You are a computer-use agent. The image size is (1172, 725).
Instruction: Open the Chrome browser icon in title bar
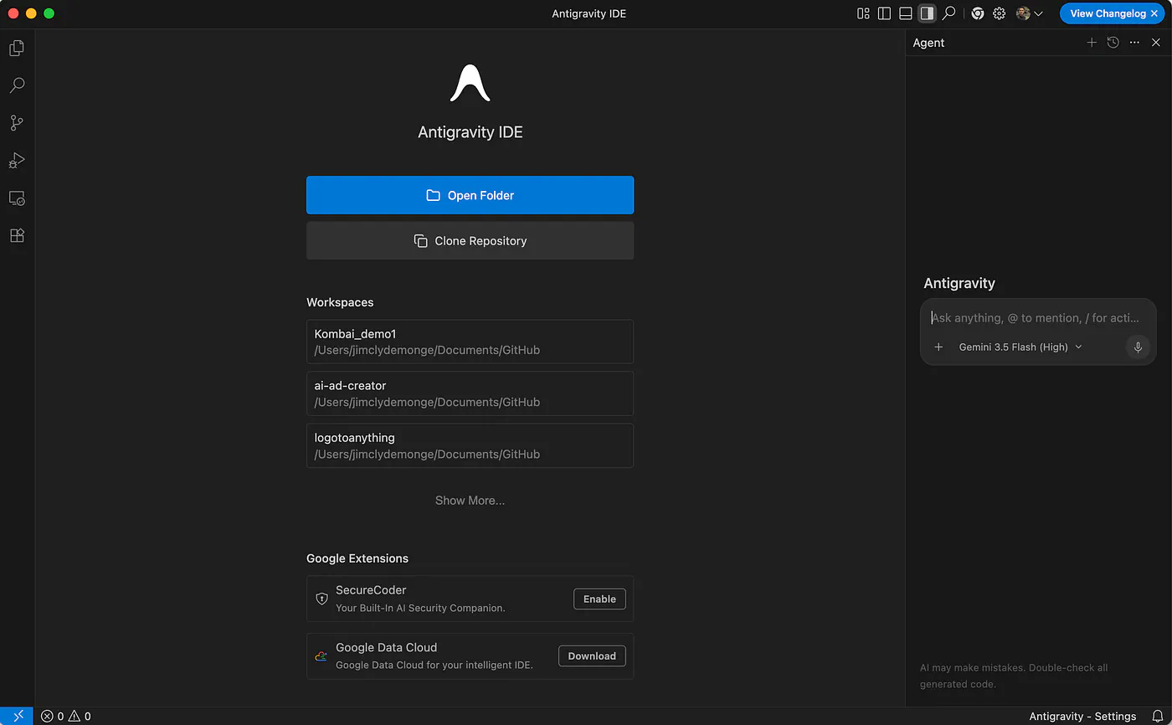tap(977, 13)
